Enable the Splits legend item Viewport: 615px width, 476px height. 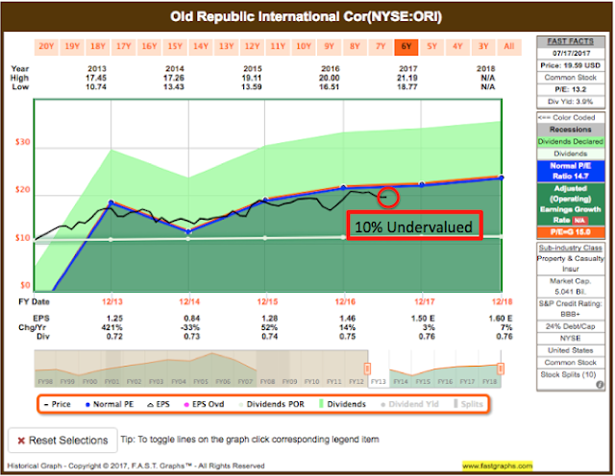469,404
